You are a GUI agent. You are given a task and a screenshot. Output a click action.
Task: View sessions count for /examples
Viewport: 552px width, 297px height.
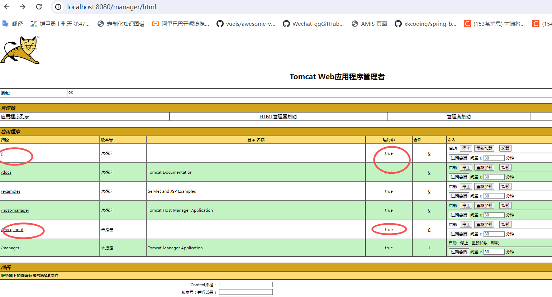coord(429,191)
